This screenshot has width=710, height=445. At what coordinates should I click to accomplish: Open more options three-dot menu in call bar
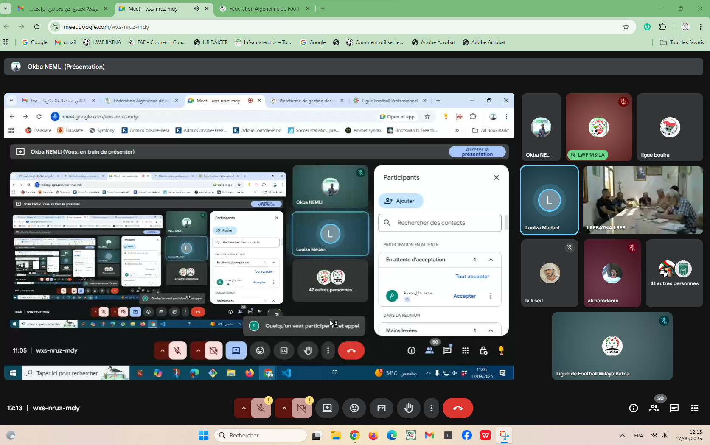coord(431,408)
